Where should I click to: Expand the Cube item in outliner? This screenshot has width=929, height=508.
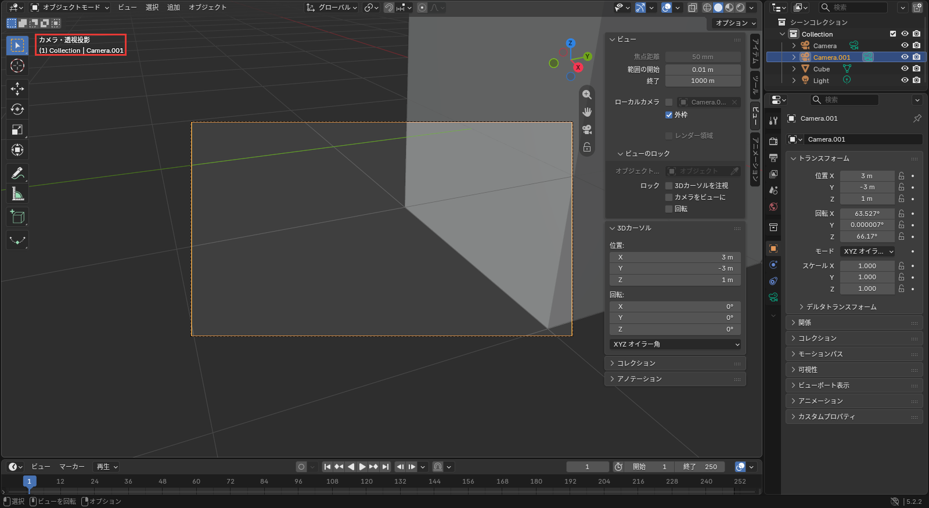click(794, 69)
